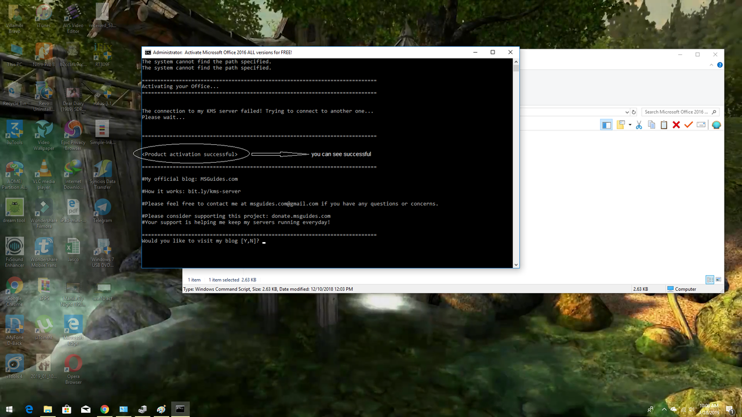Viewport: 742px width, 417px height.
Task: Switch Explorer to large thumbnails view
Action: pyautogui.click(x=719, y=280)
